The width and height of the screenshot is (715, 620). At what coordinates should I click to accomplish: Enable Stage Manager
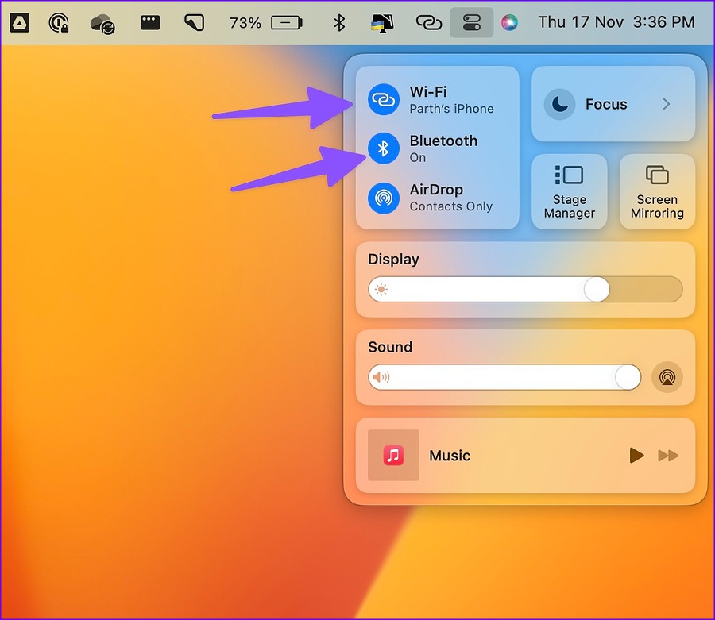(569, 192)
